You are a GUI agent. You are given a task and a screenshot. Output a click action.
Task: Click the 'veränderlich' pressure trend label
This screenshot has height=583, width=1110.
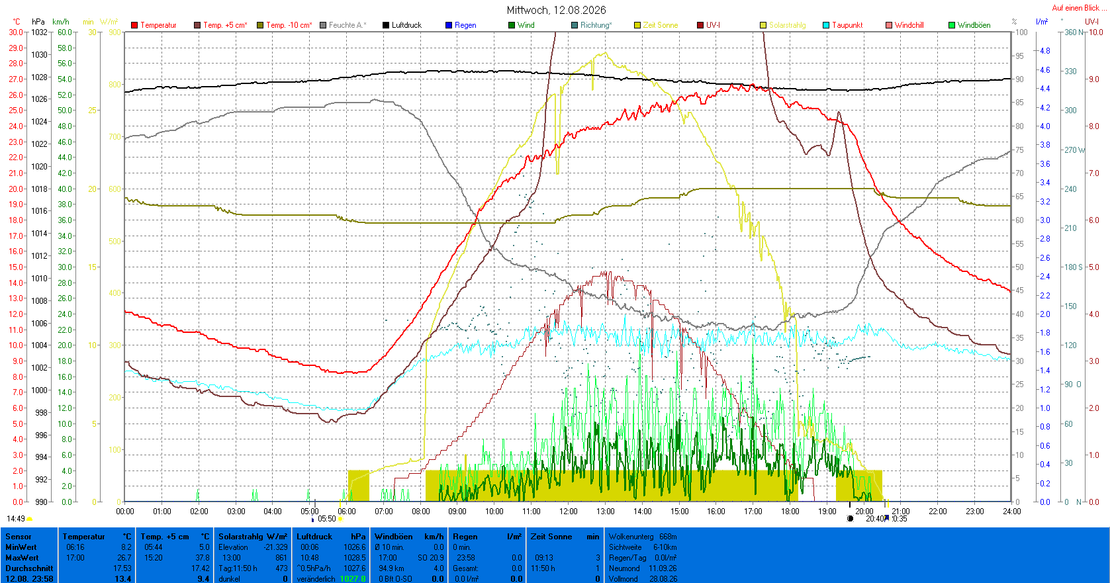pos(316,579)
